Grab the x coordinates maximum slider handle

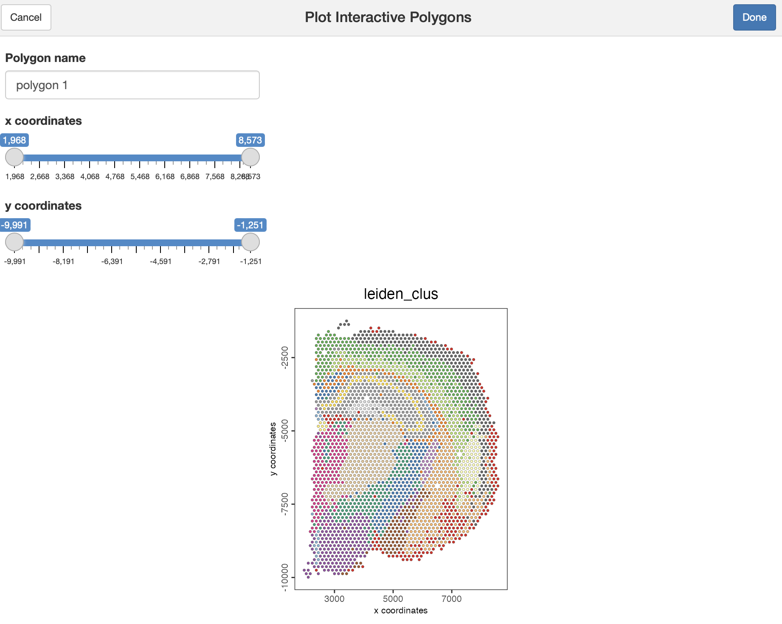(x=250, y=157)
